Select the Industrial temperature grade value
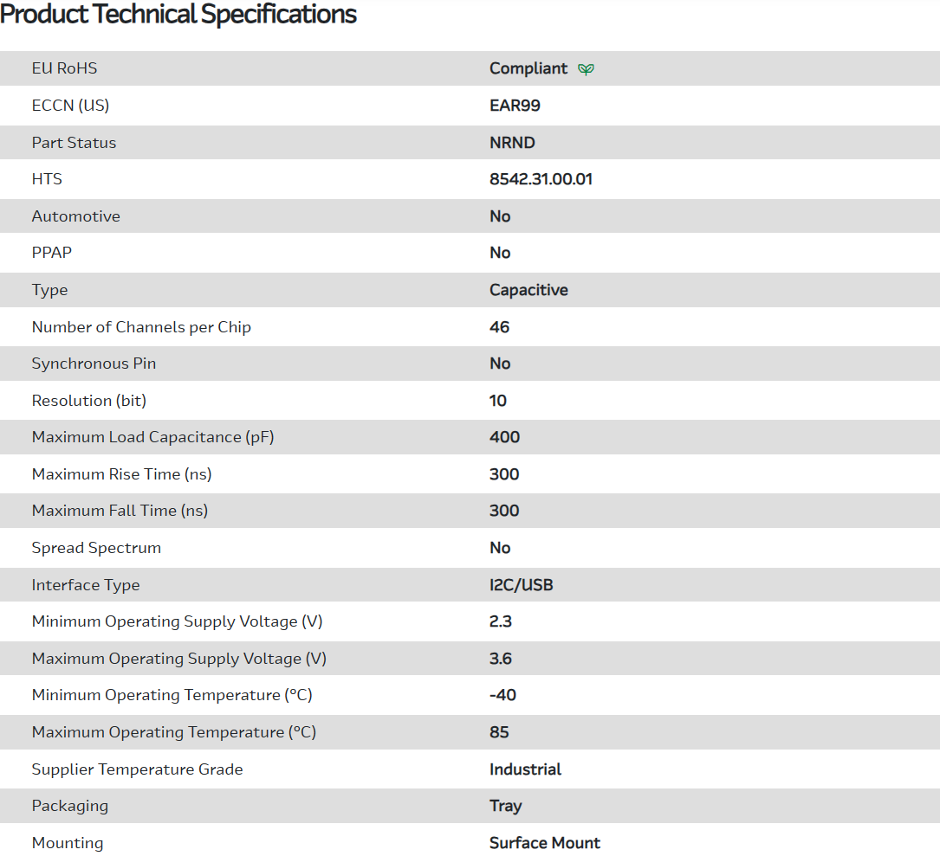 click(x=525, y=769)
